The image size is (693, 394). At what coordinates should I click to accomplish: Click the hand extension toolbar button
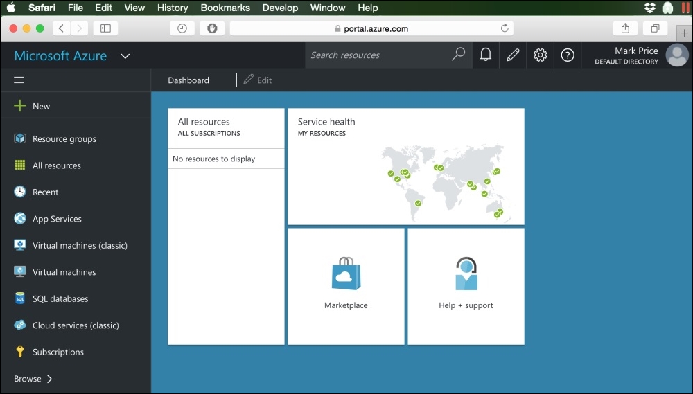point(212,28)
